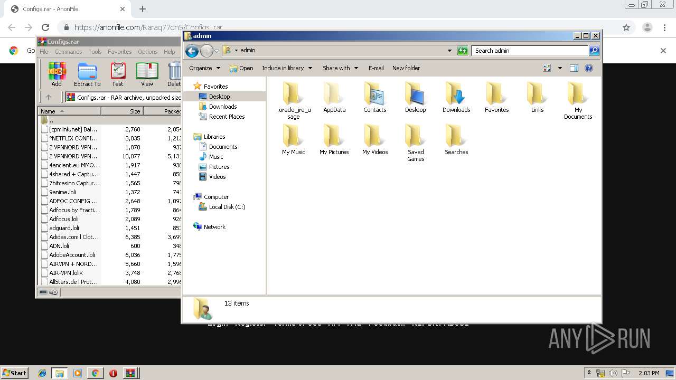Open WinRAR Help menu
The image size is (676, 380).
tap(169, 52)
